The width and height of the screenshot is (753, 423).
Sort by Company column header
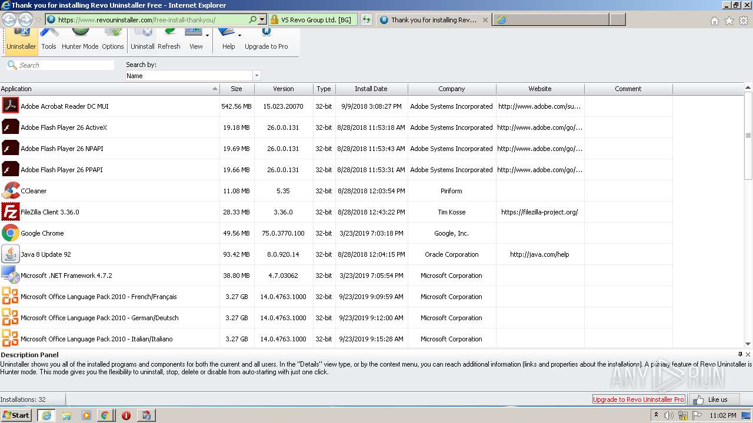click(452, 89)
